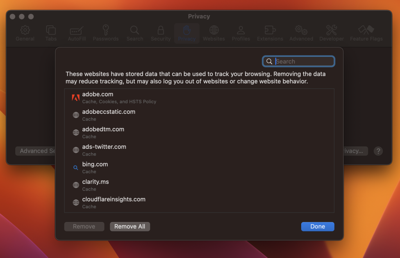The height and width of the screenshot is (258, 400).
Task: Open the Search magnifier toolbar icon
Action: [135, 30]
